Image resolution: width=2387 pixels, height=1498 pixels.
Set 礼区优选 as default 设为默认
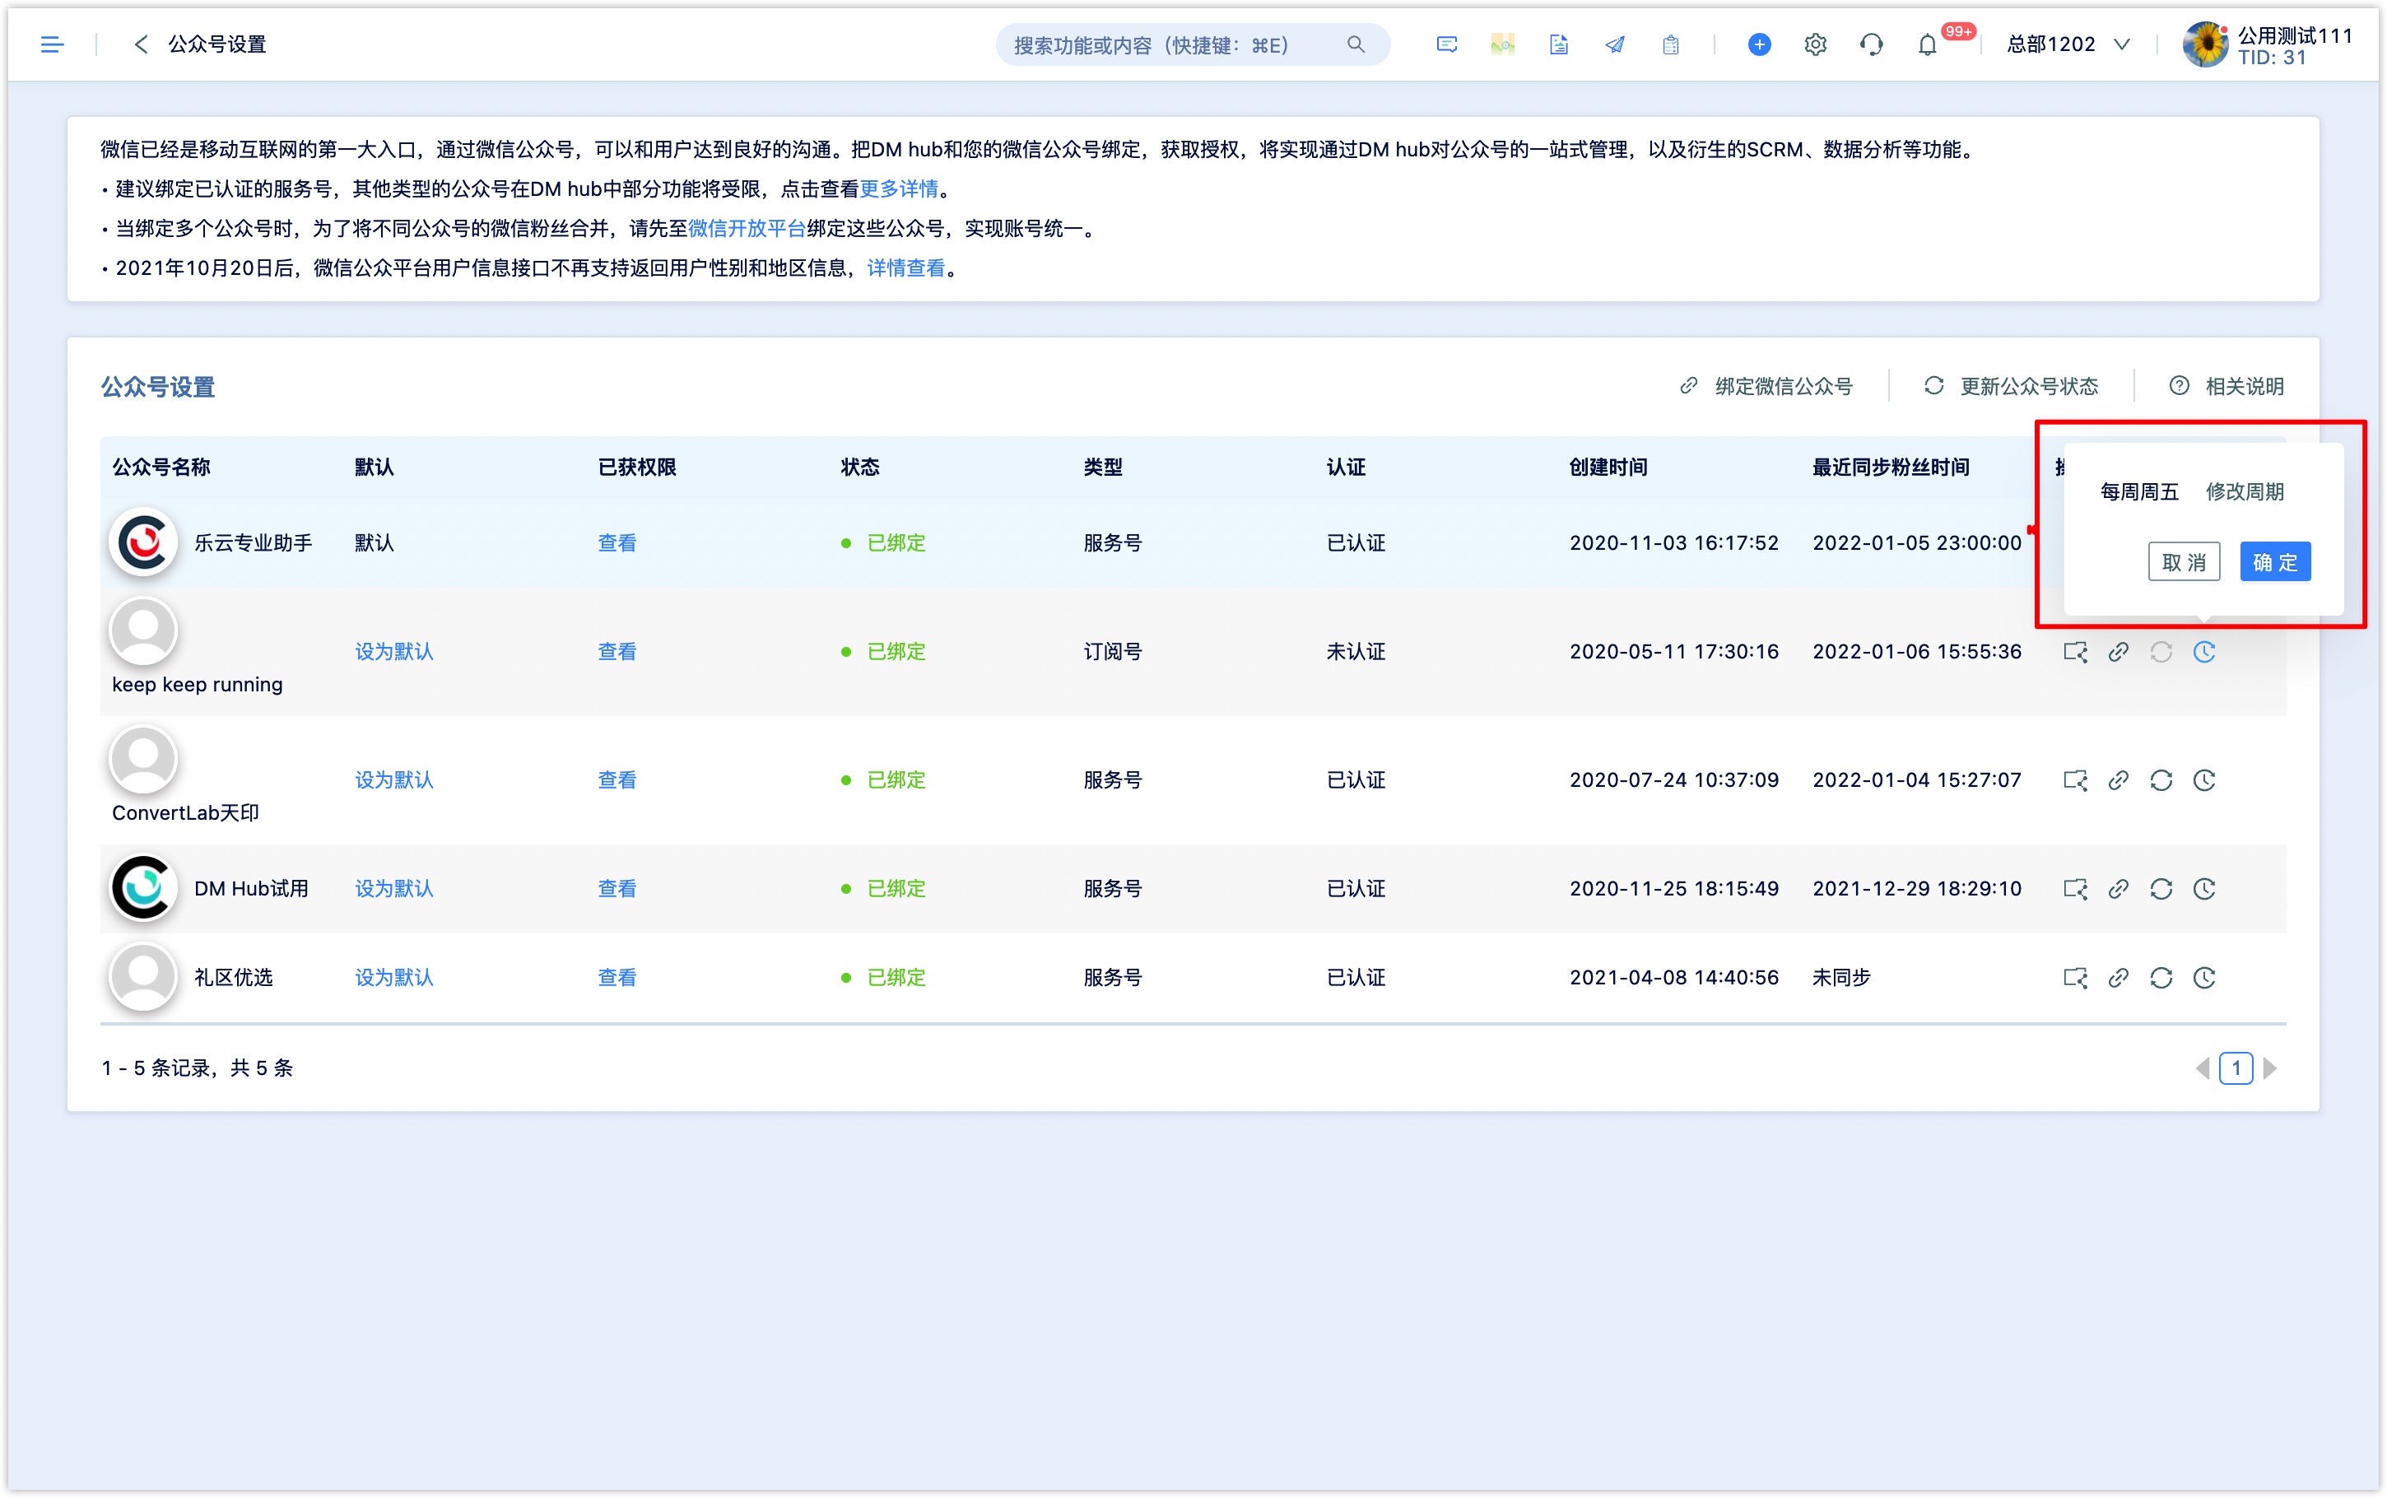(394, 977)
